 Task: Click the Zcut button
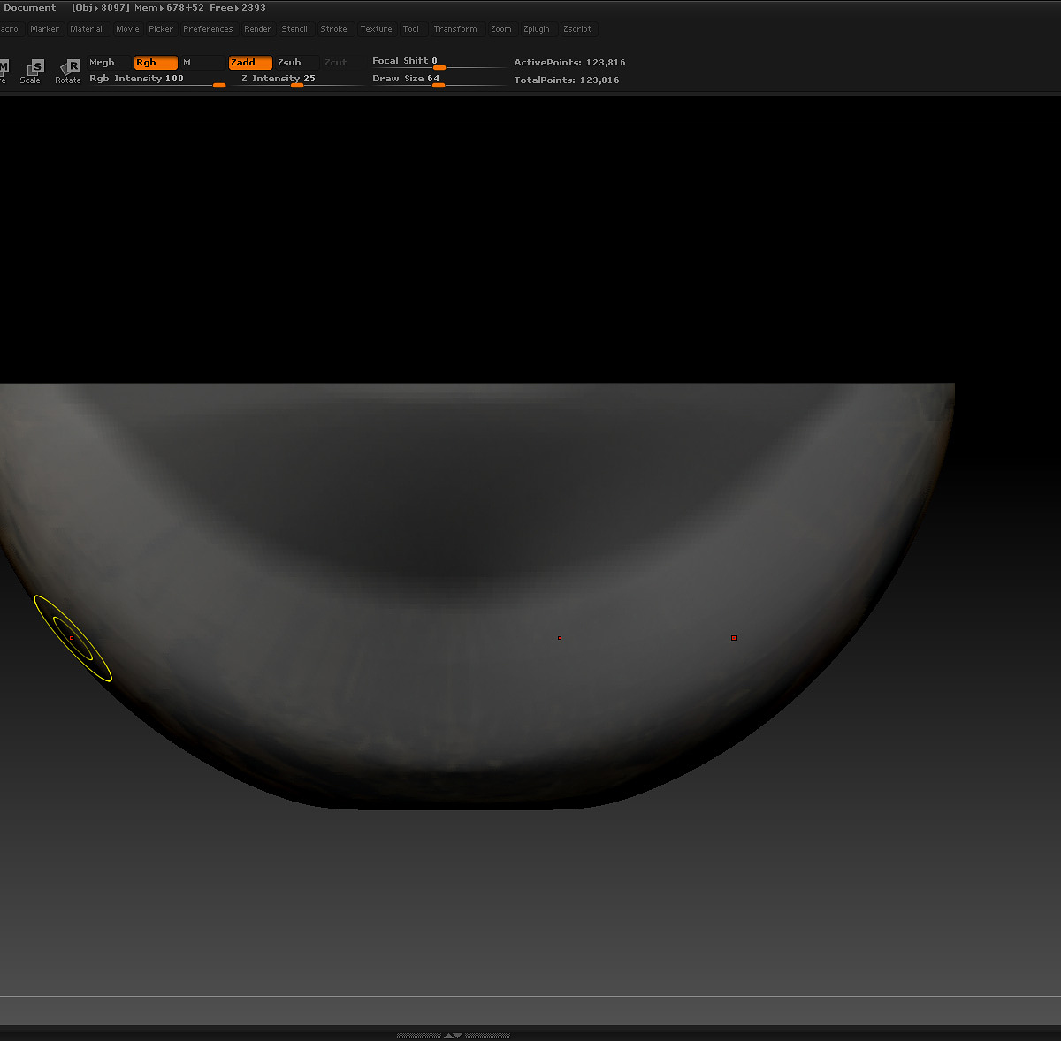335,62
